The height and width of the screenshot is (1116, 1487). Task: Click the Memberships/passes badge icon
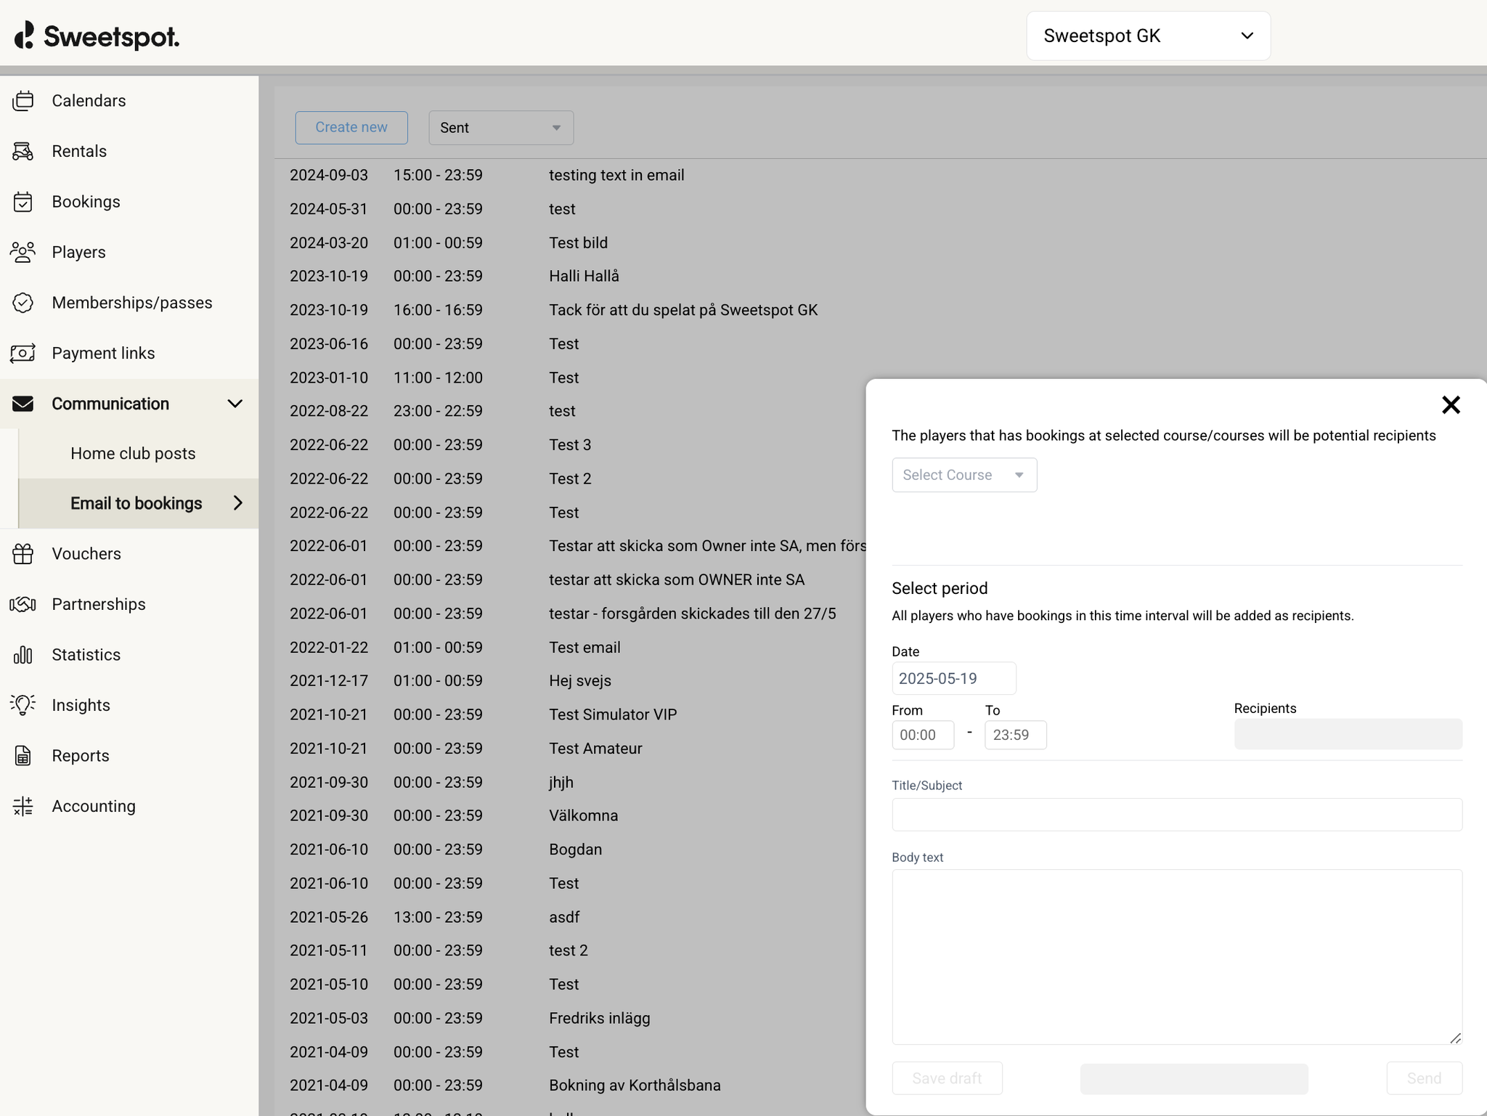click(x=23, y=302)
